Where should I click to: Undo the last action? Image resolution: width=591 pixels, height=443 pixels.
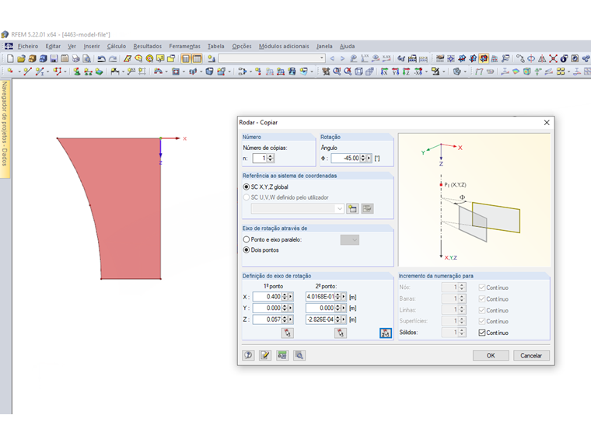[101, 58]
